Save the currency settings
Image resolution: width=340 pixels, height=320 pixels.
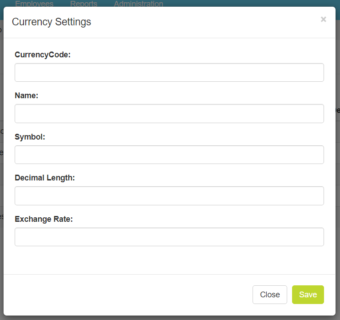coord(308,295)
